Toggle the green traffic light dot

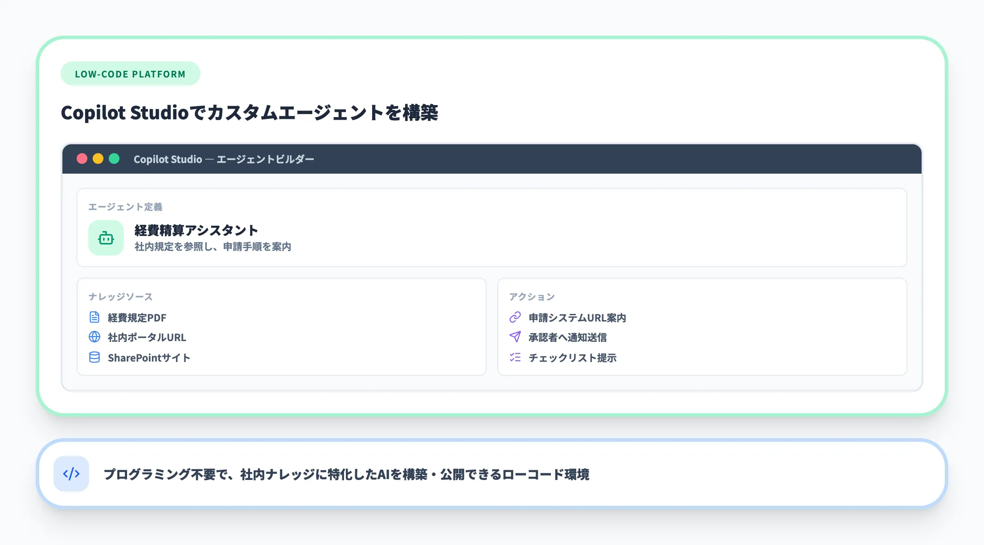pyautogui.click(x=114, y=159)
